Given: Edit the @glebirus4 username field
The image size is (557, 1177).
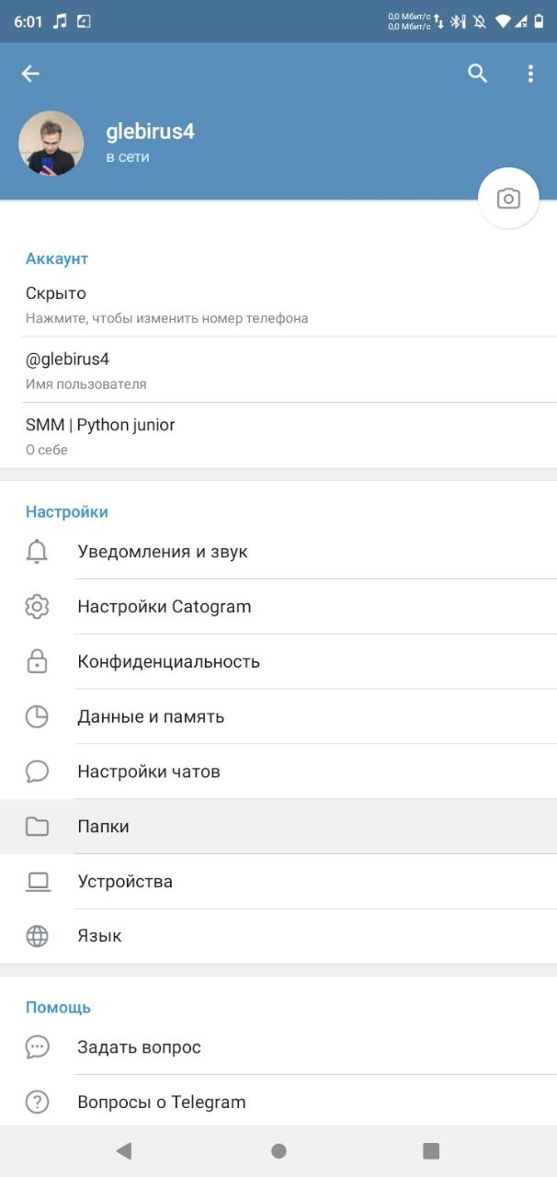Looking at the screenshot, I should [278, 370].
